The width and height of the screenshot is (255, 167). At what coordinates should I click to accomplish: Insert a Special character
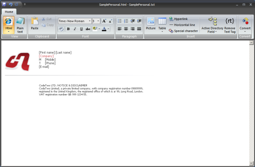pos(183,31)
